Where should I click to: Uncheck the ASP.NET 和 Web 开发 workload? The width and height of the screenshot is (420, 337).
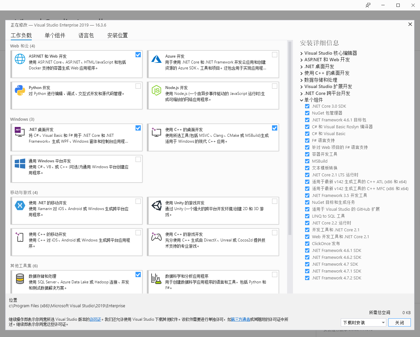tap(138, 55)
